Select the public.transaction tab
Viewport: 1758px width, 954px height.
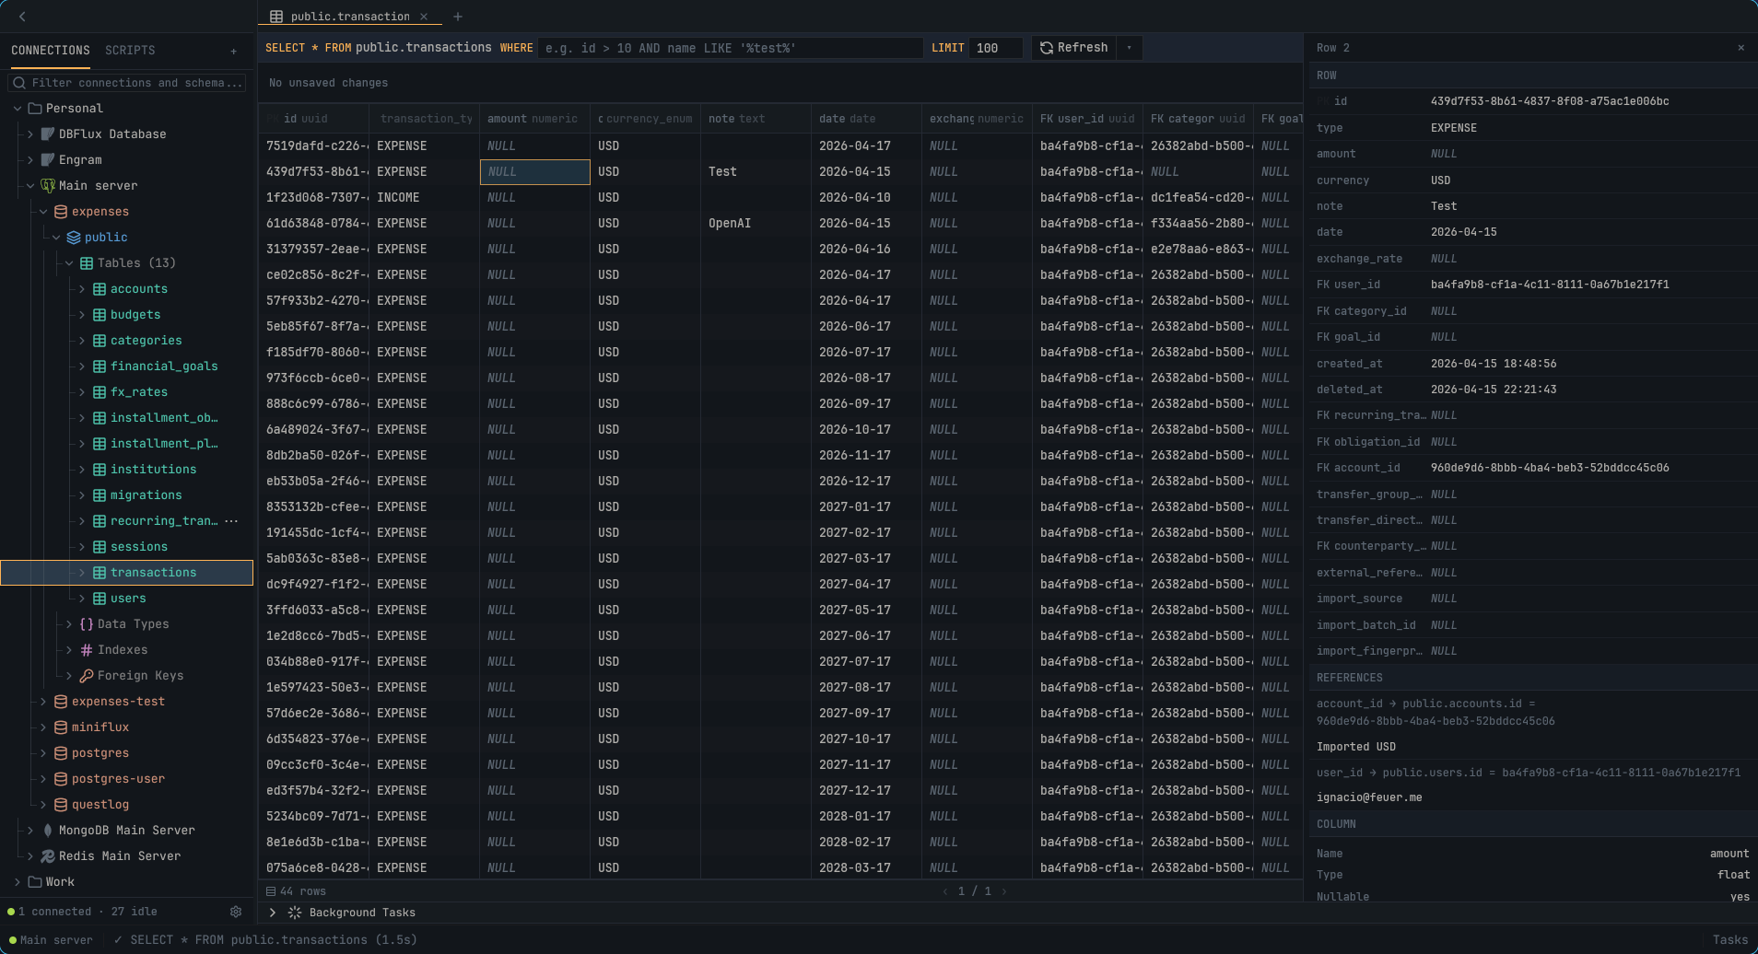pos(350,17)
